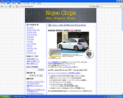123x98 pixels.
Task: Click the grey Stop loading button
Action: click(x=14, y=6)
